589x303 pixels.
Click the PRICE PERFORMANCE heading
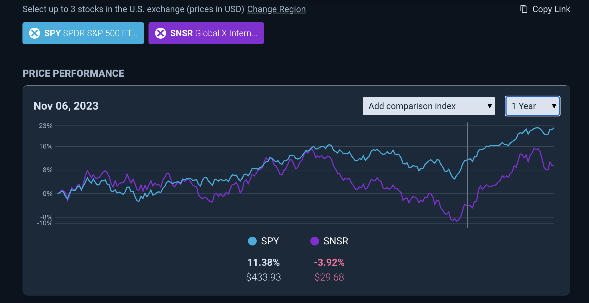click(x=73, y=73)
